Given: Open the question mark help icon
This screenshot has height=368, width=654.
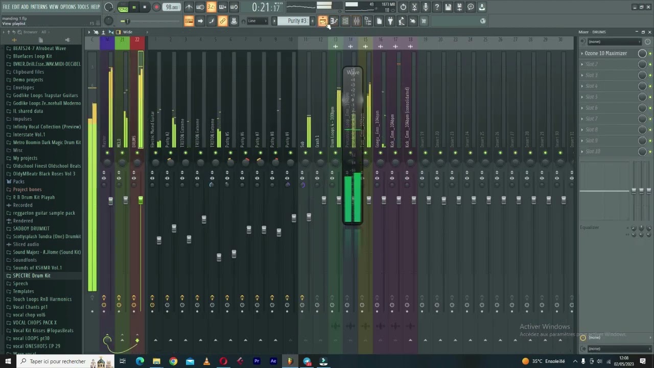Looking at the screenshot, I should pos(437,7).
